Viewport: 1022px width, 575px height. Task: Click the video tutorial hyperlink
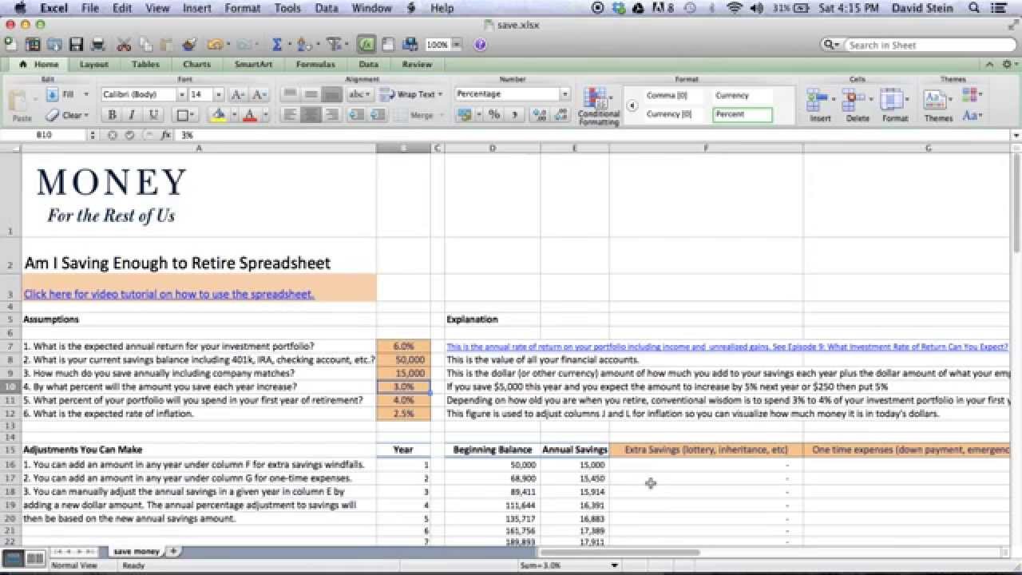[168, 294]
